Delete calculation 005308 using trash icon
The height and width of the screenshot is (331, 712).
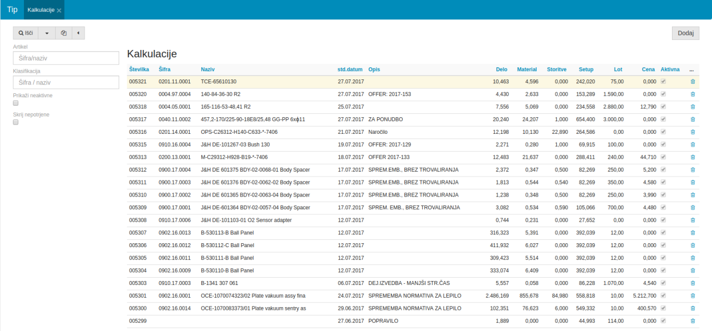(693, 220)
